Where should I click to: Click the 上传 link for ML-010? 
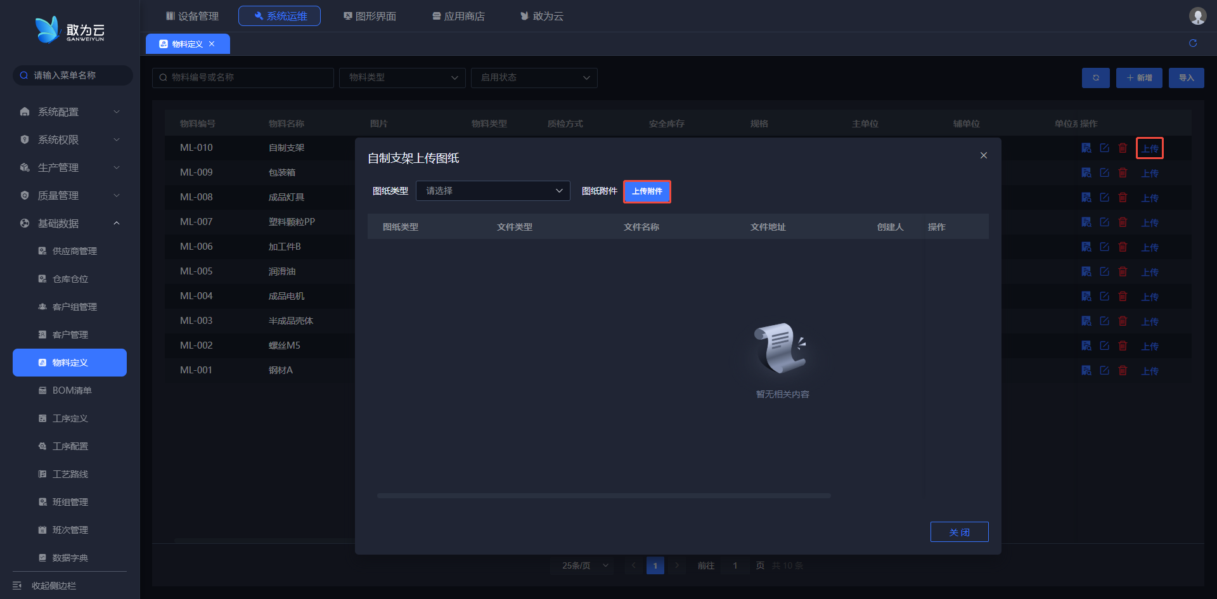[x=1150, y=148]
